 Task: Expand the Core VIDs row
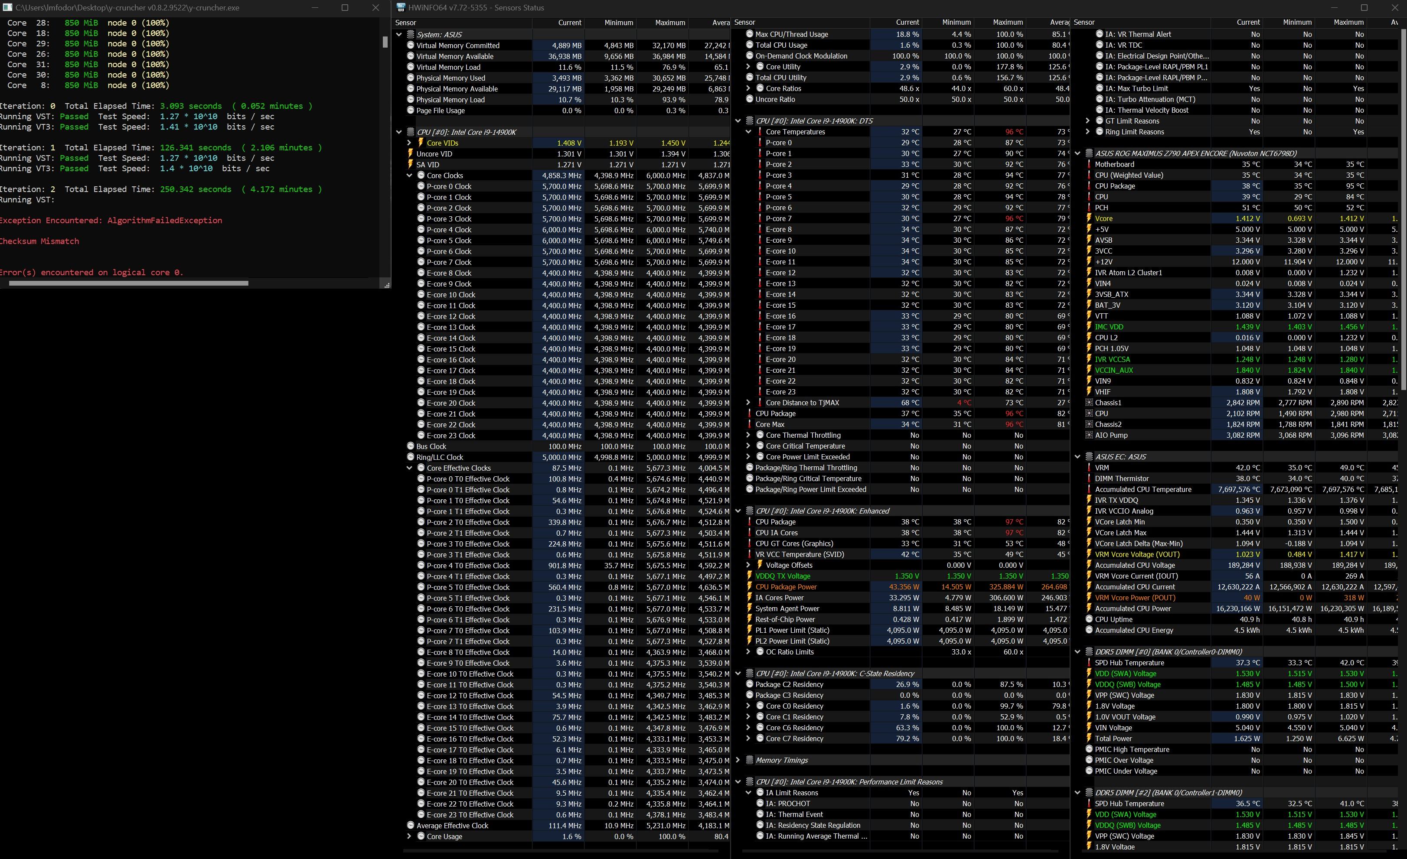pos(409,143)
